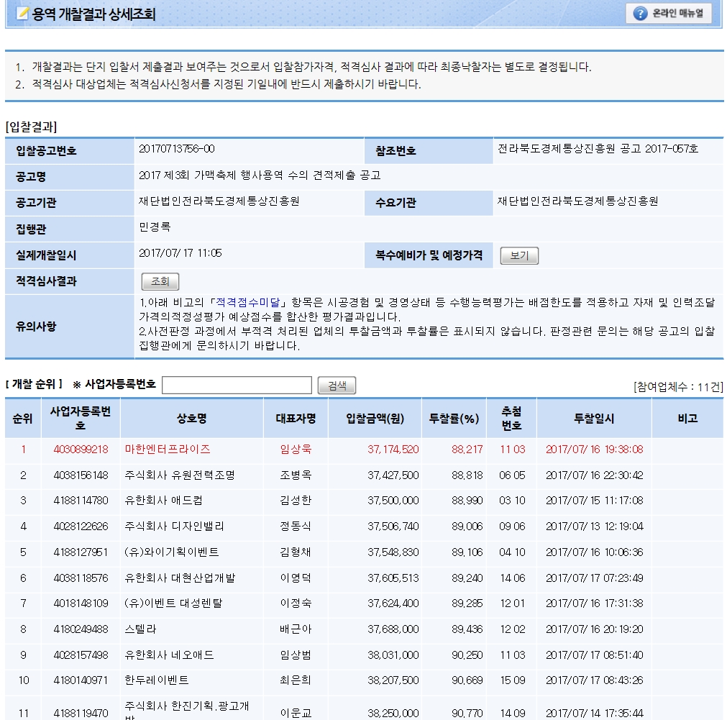Open 주식회사 유원전력조명 bidder entry

coord(180,475)
